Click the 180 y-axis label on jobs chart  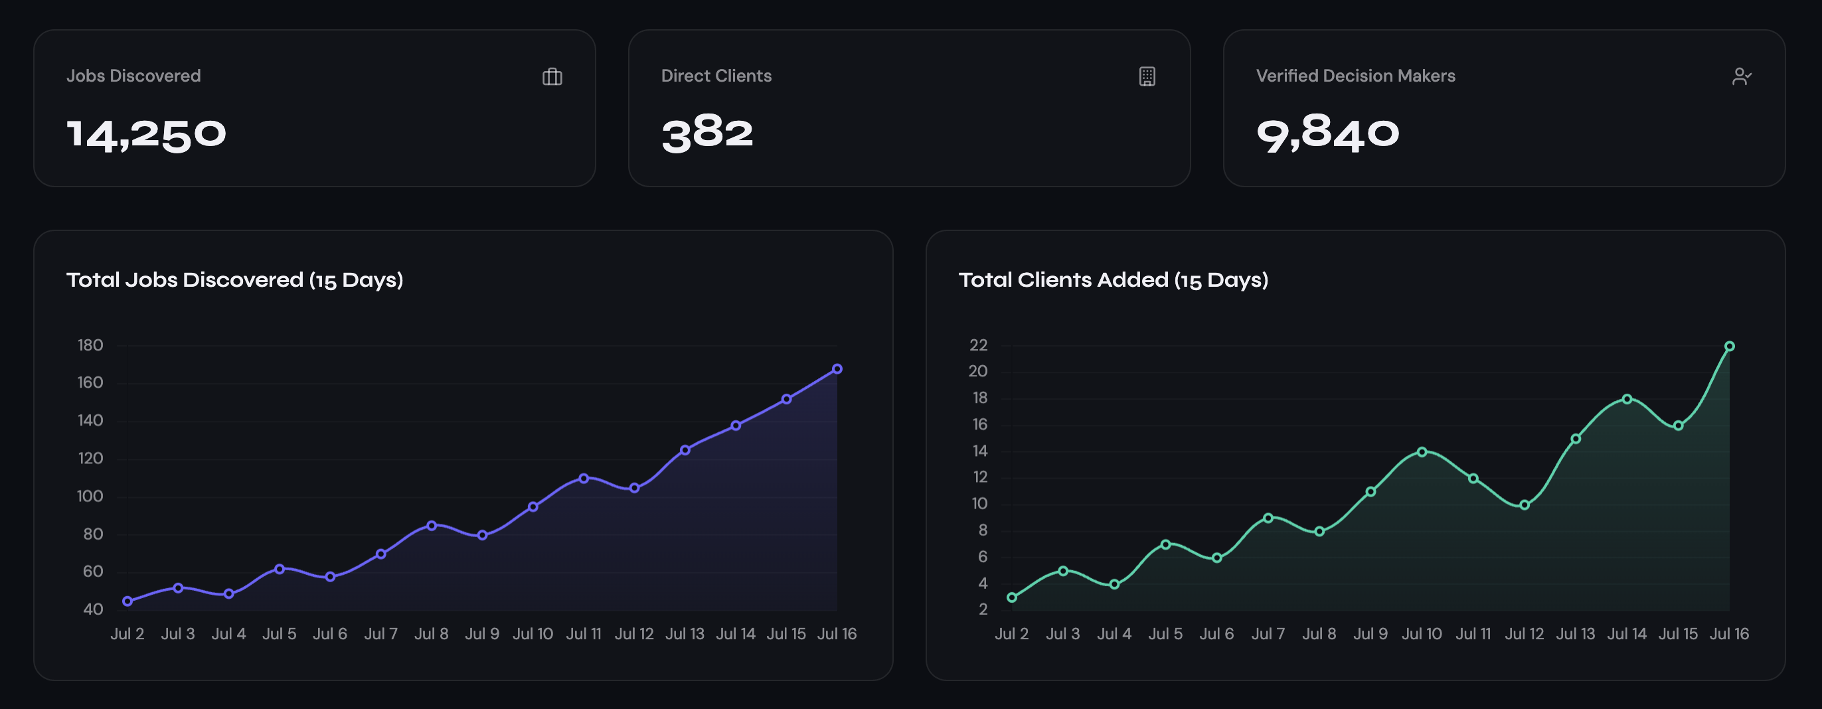pyautogui.click(x=90, y=346)
